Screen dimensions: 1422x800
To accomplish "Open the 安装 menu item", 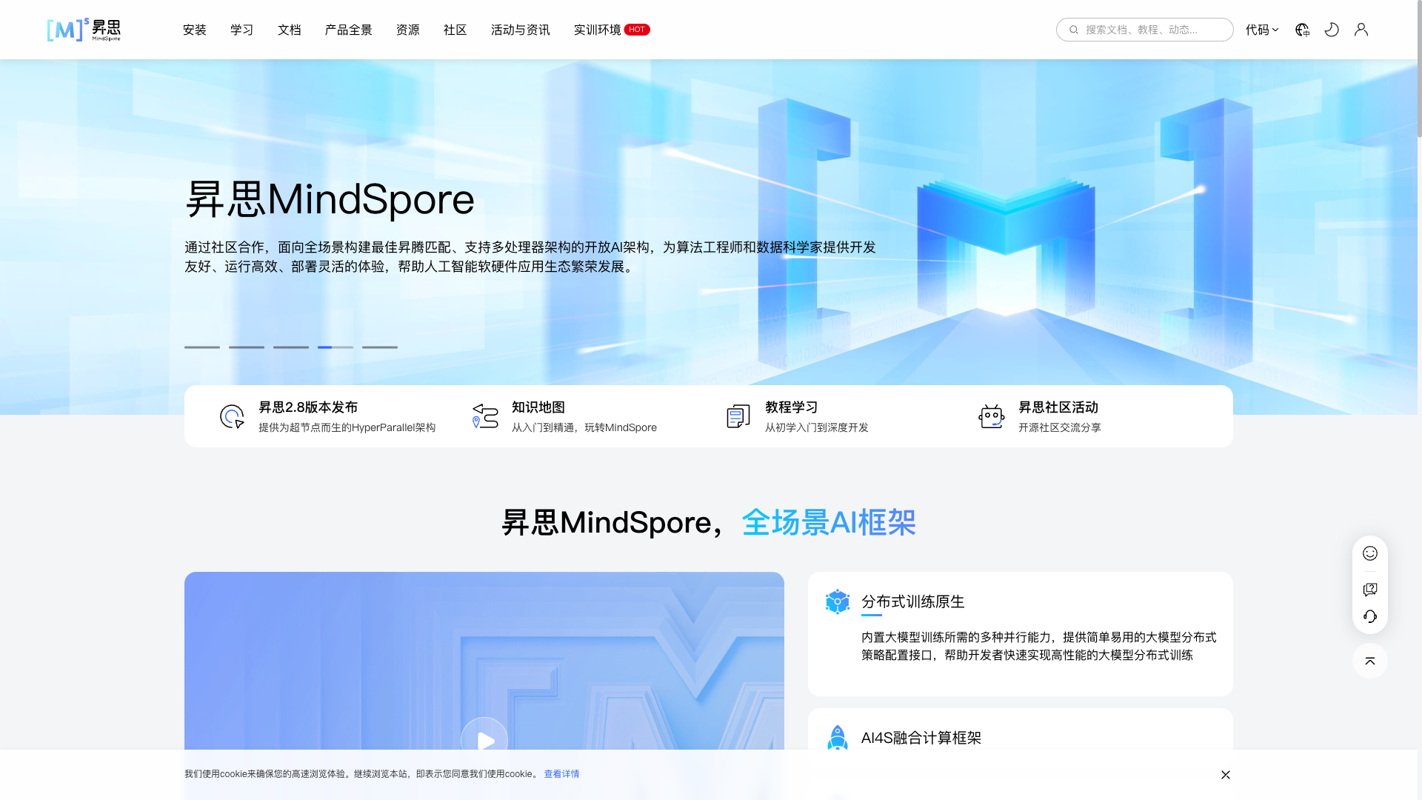I will click(x=195, y=30).
